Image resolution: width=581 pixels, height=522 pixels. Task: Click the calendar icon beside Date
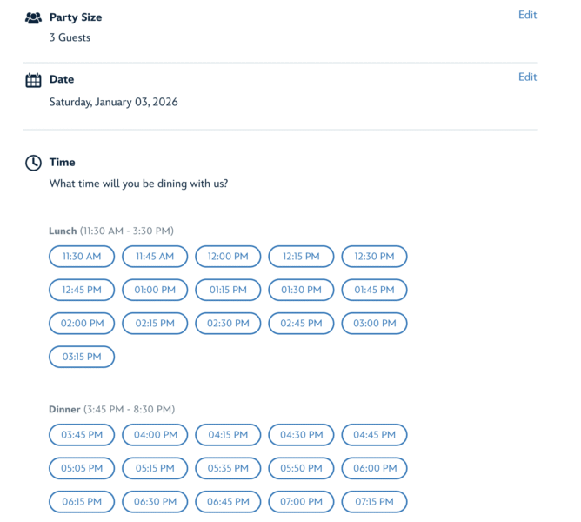33,80
